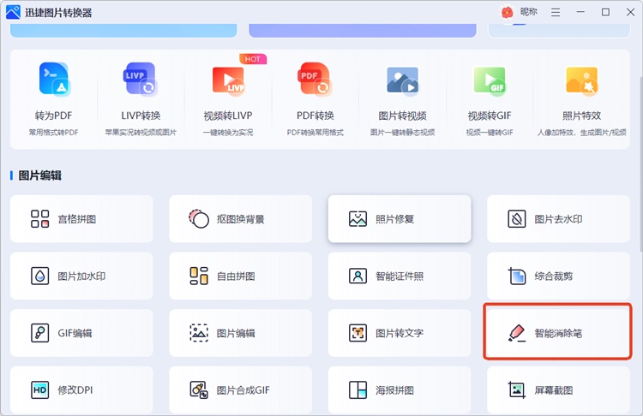Image resolution: width=643 pixels, height=416 pixels.
Task: Open the LIVP转换 tool
Action: (141, 99)
